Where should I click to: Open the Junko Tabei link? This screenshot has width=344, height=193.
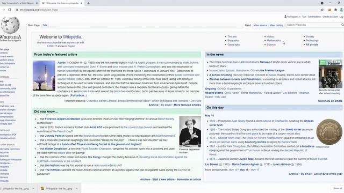point(247,159)
